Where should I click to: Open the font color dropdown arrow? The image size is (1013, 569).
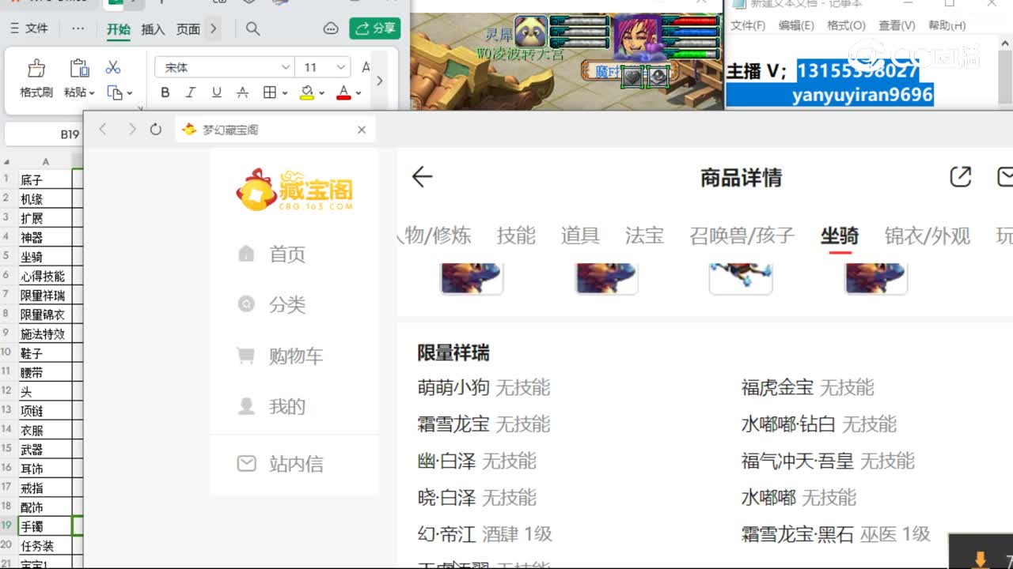pos(358,93)
